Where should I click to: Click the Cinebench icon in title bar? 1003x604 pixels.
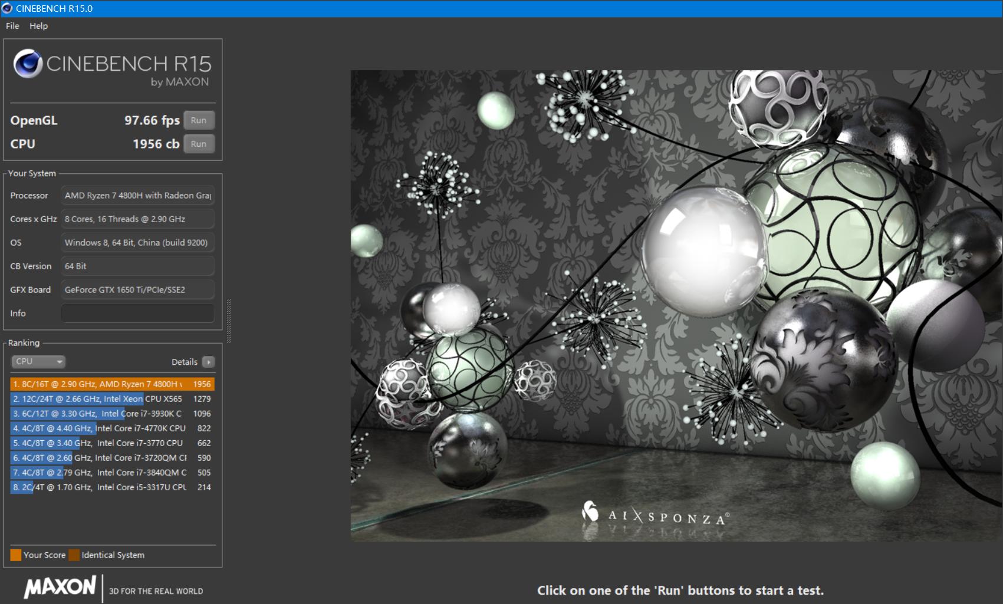(7, 8)
